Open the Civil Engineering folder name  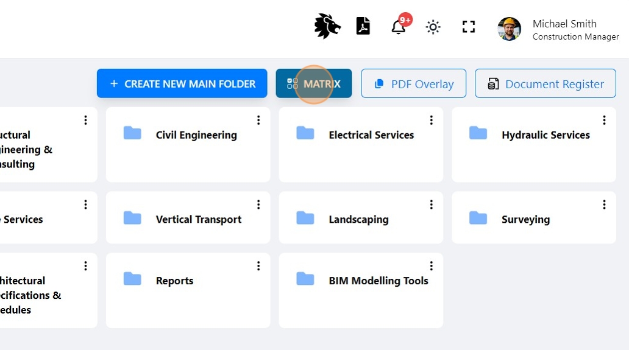(196, 135)
